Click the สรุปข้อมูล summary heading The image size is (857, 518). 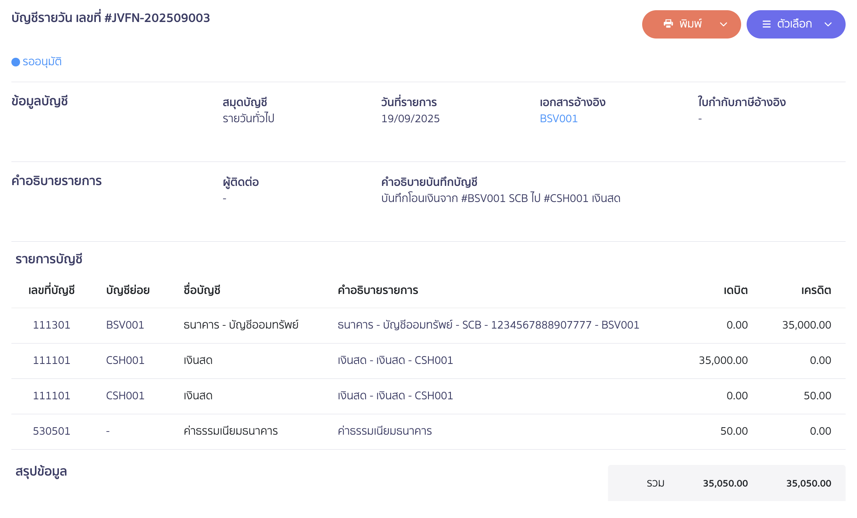click(x=41, y=471)
